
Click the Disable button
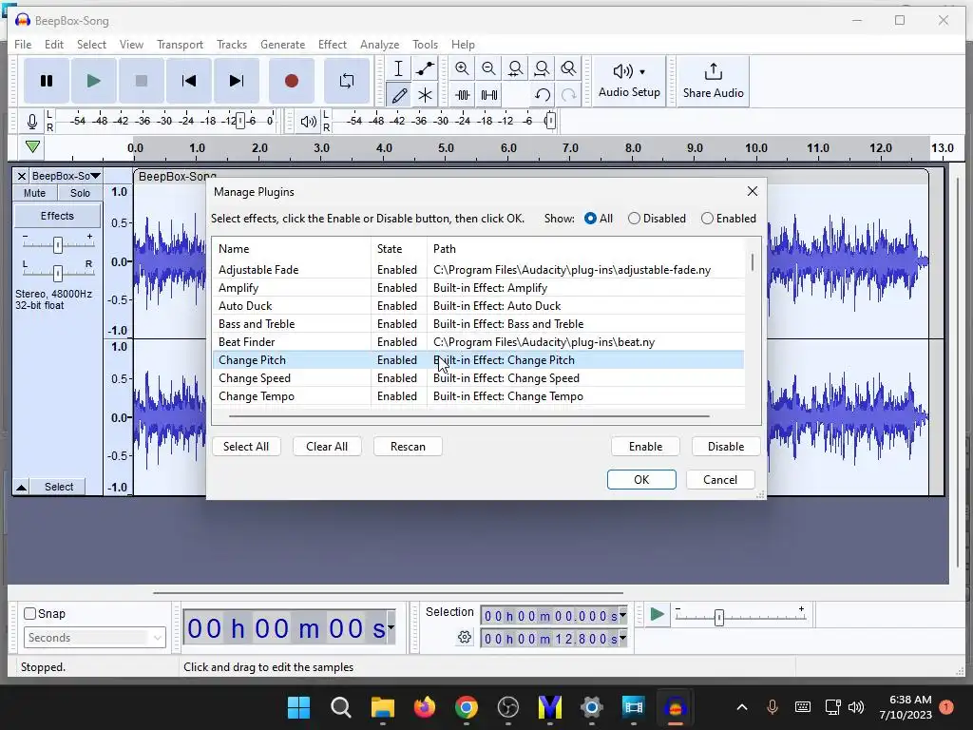click(x=726, y=447)
